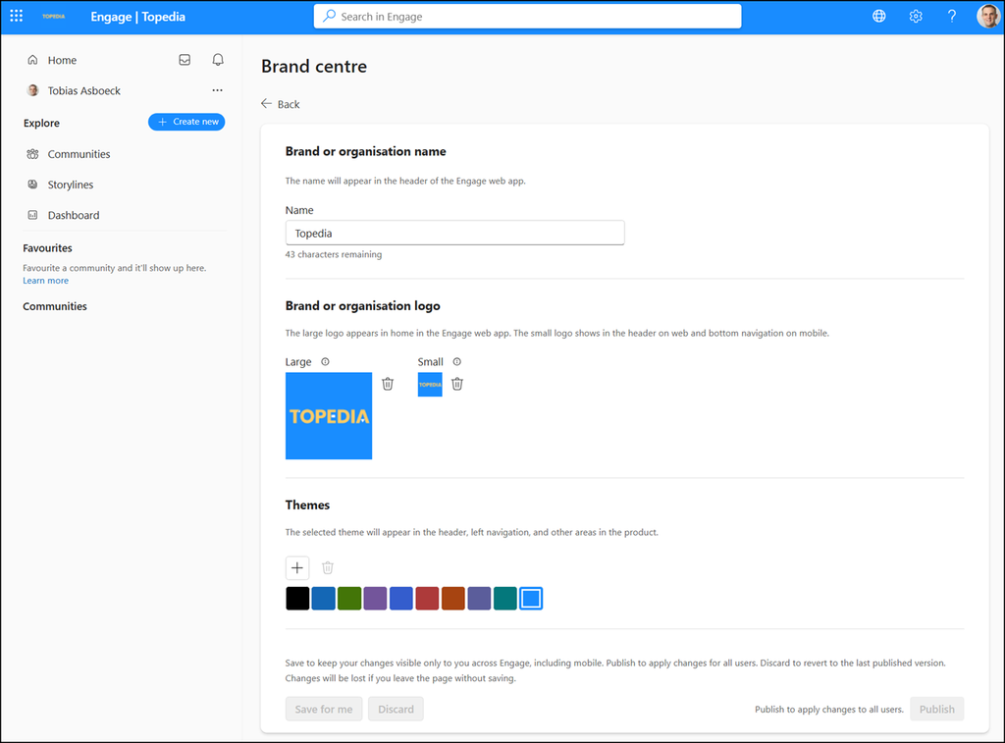Click the Brand centre page title
Viewport: 1005px width, 743px height.
(x=314, y=66)
